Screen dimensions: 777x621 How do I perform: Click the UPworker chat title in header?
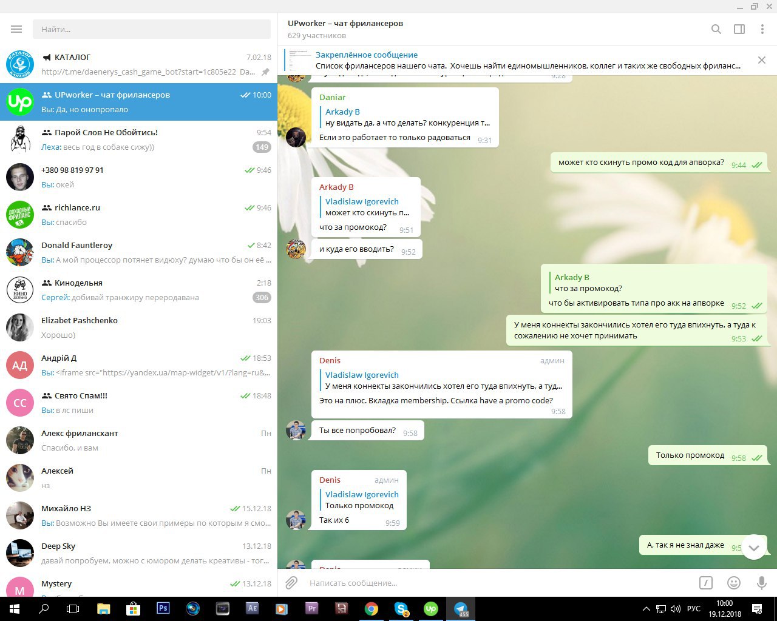345,23
